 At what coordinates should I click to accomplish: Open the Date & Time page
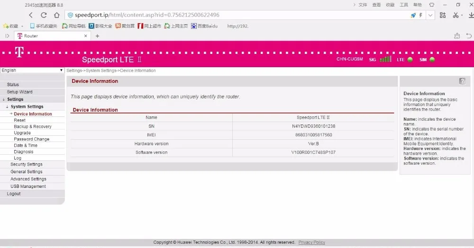26,145
